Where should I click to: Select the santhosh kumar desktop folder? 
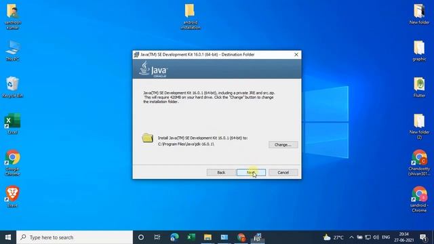tap(12, 16)
